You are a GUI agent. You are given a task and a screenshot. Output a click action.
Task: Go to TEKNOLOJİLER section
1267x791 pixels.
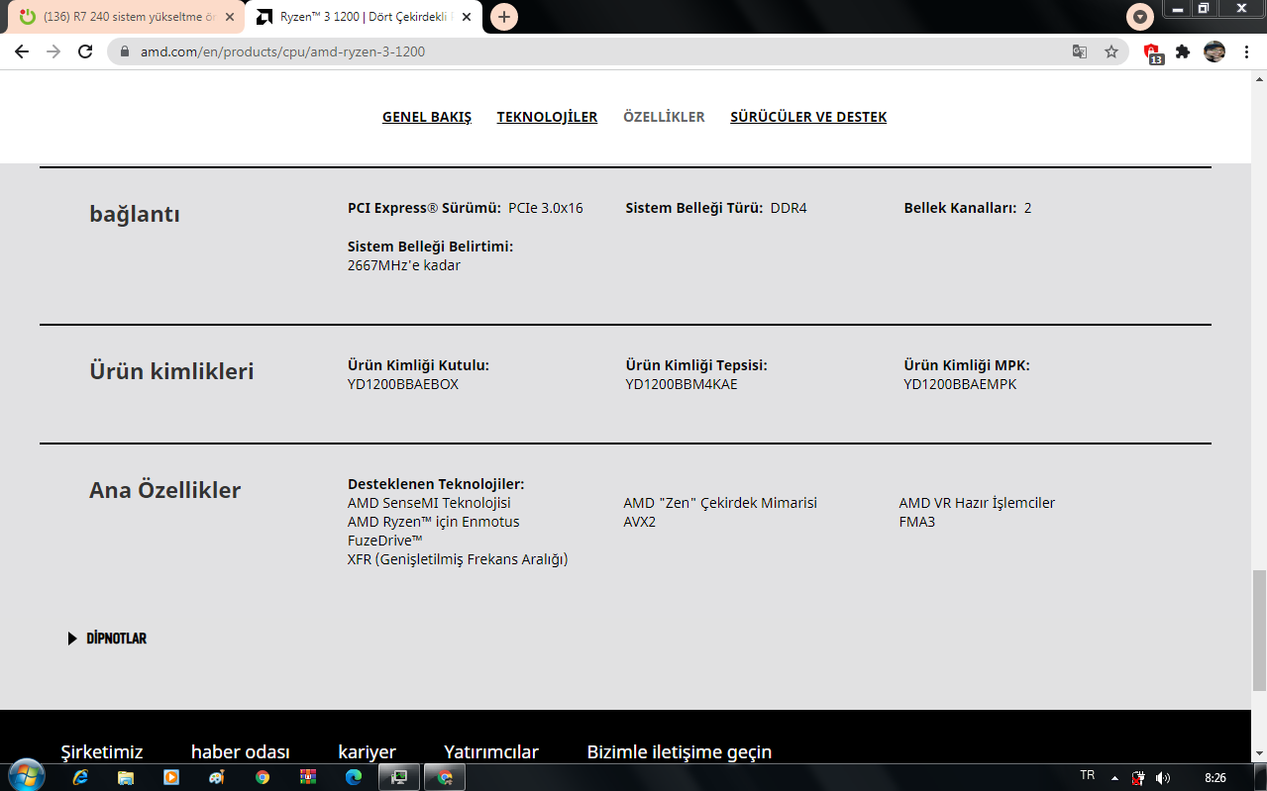tap(547, 117)
